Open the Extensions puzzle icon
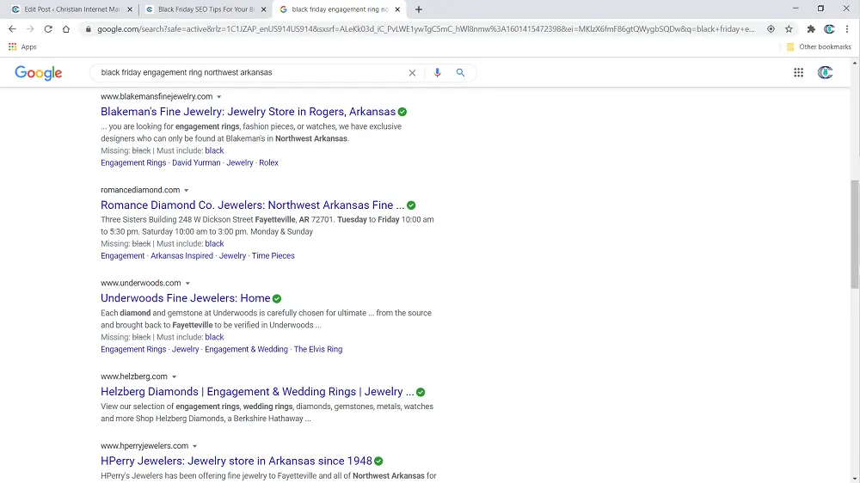Screen dimensions: 860x483 [811, 29]
